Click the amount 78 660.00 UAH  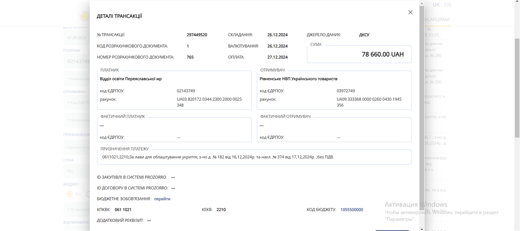[383, 54]
